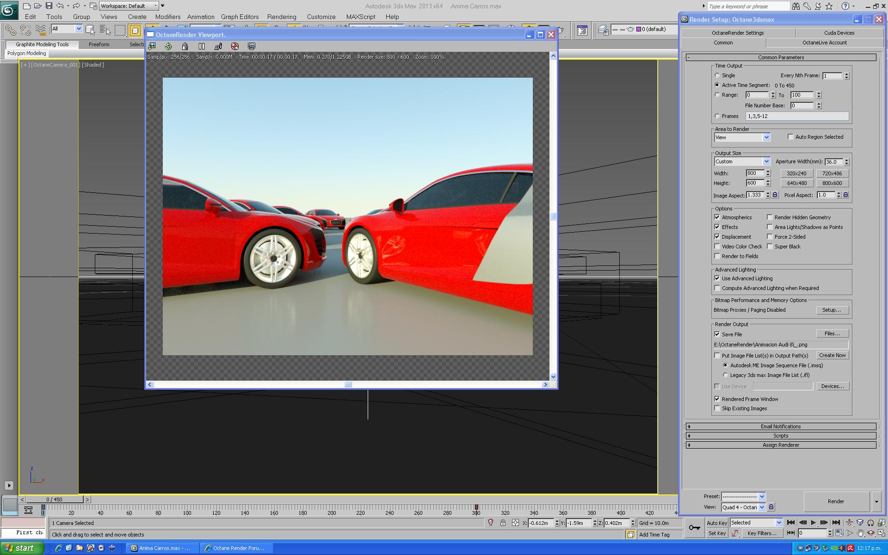Click the AF autofocus pick icon
Viewport: 888px width, 555px height.
coord(218,46)
